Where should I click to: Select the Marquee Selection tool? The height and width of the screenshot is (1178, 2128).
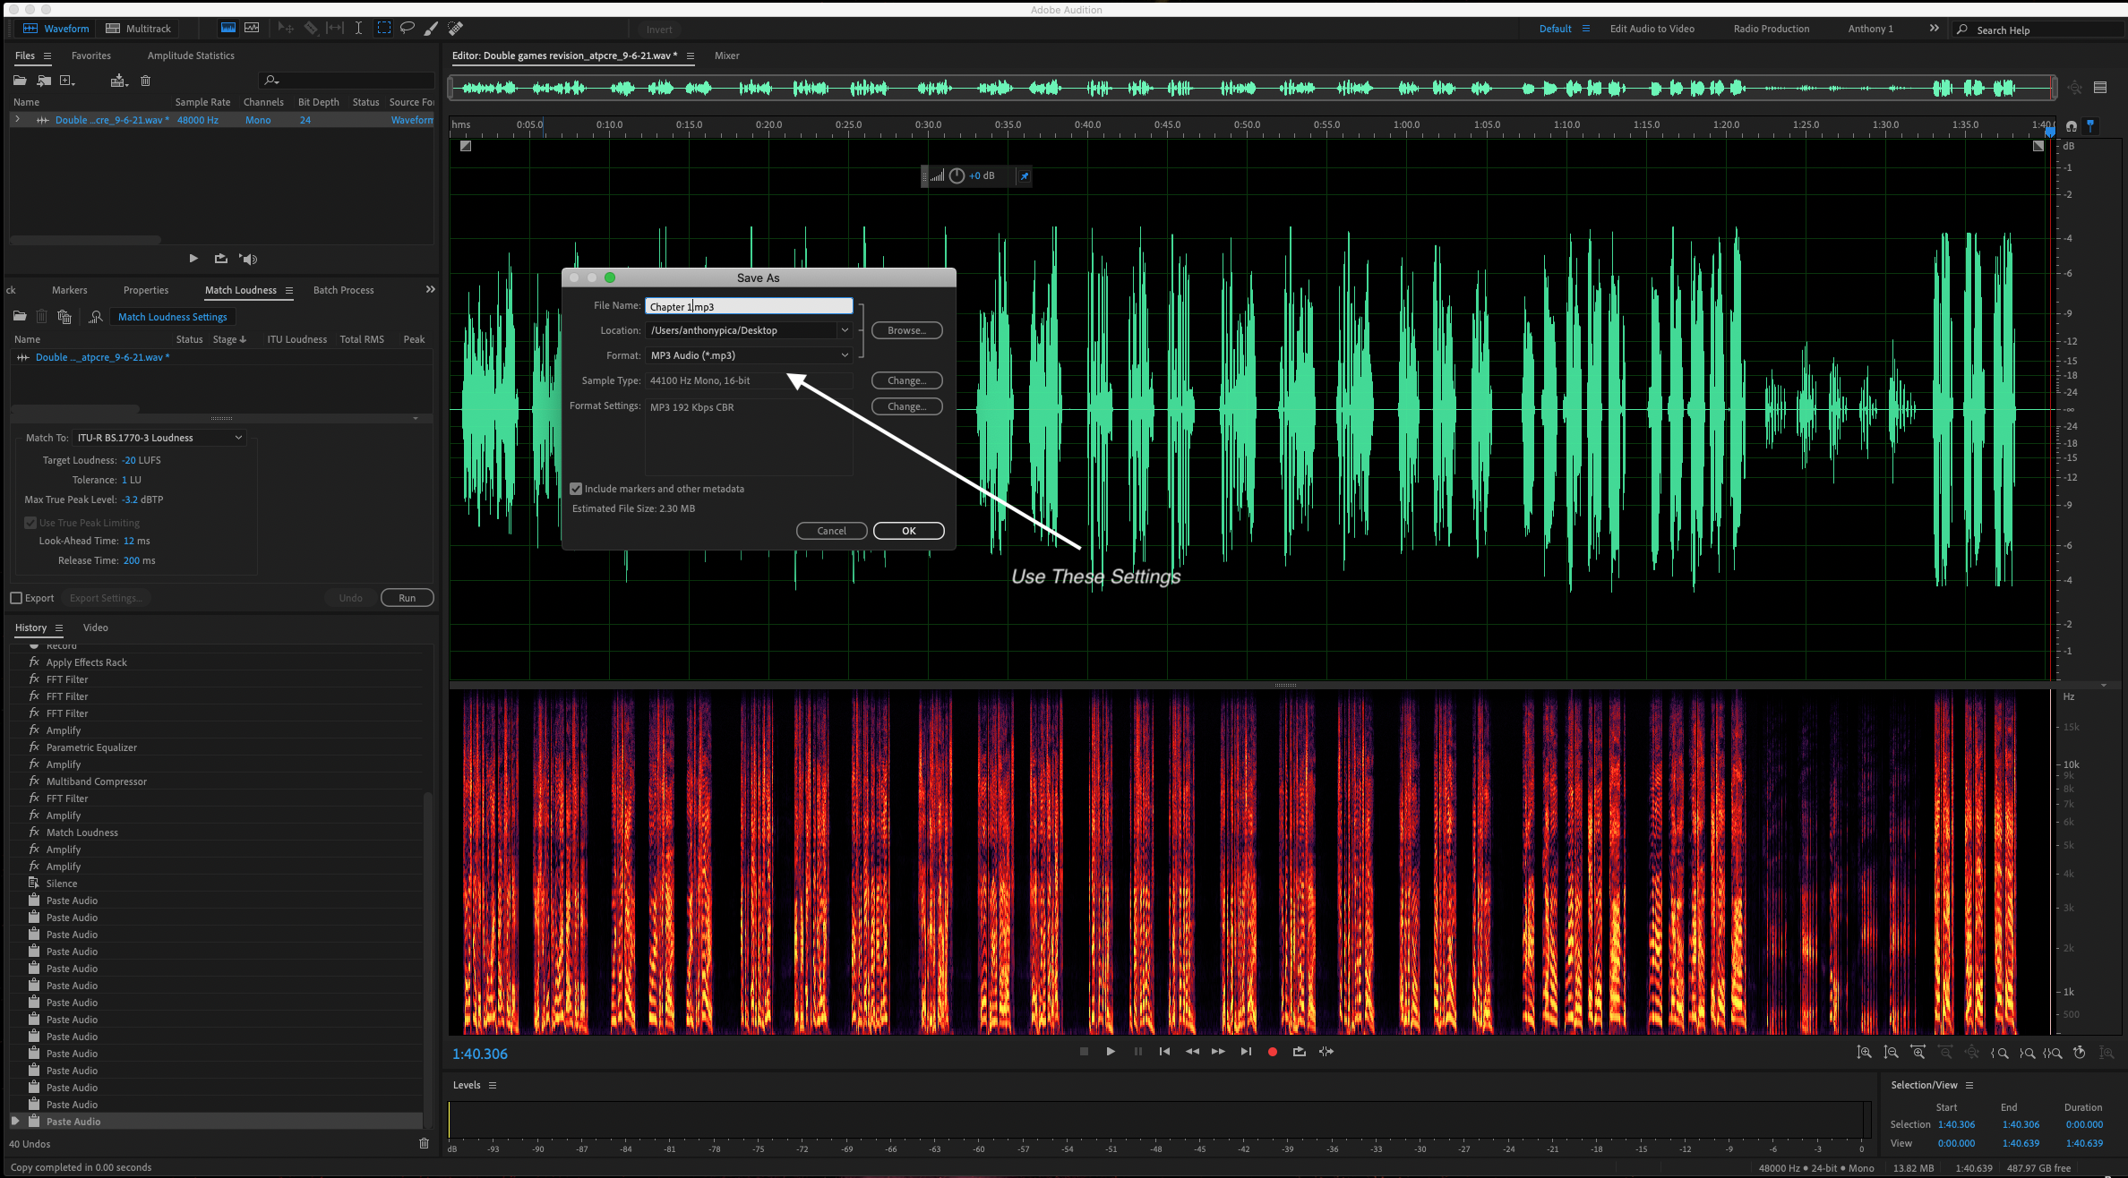pos(383,29)
